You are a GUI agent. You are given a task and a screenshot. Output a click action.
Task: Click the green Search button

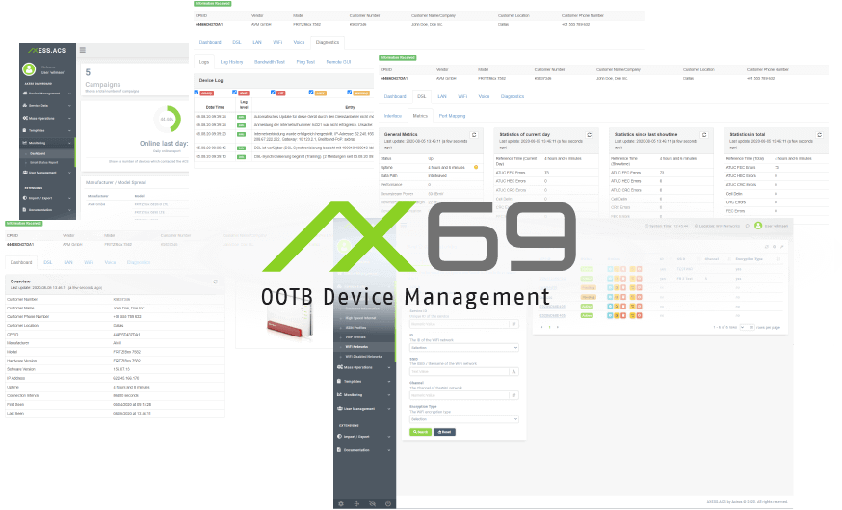pos(420,432)
